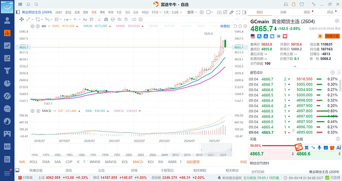The width and height of the screenshot is (342, 181).
Task: Open the market quotes bar-chart sidebar icon
Action: click(x=7, y=33)
